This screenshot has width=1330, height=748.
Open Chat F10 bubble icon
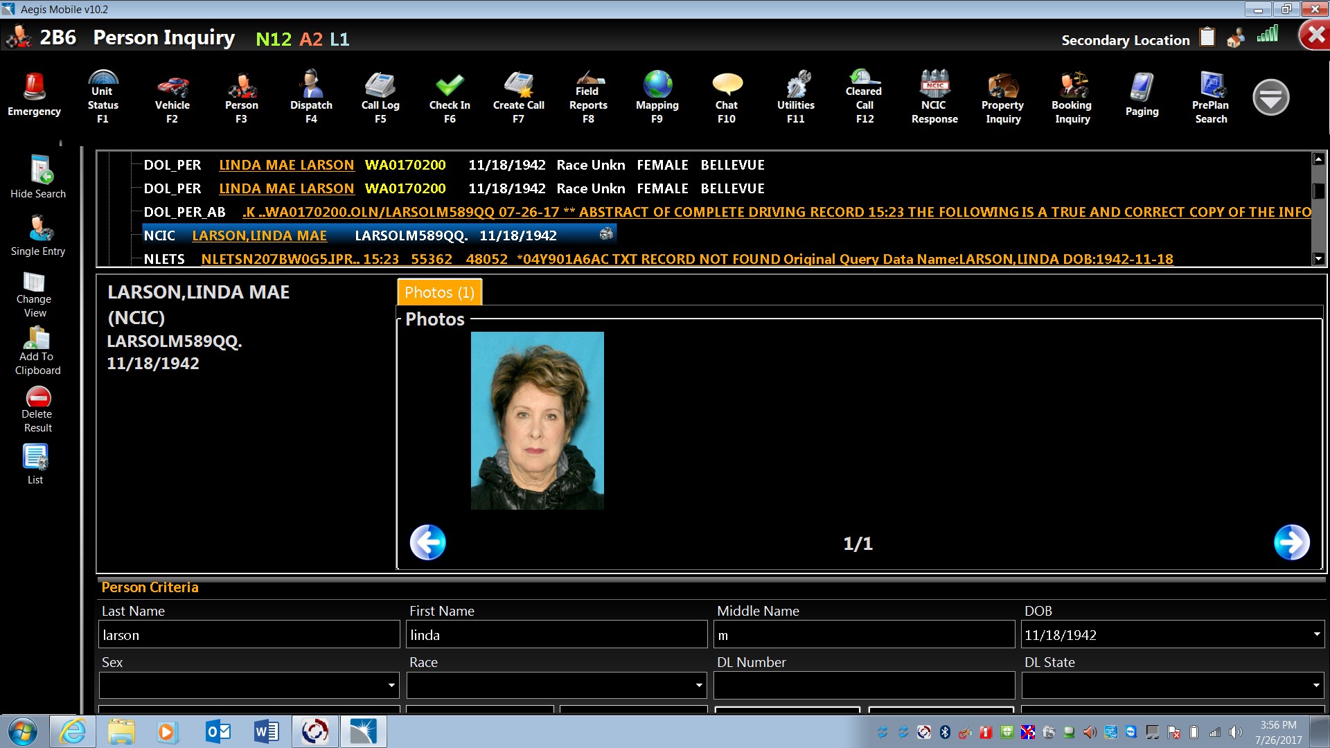pos(727,97)
